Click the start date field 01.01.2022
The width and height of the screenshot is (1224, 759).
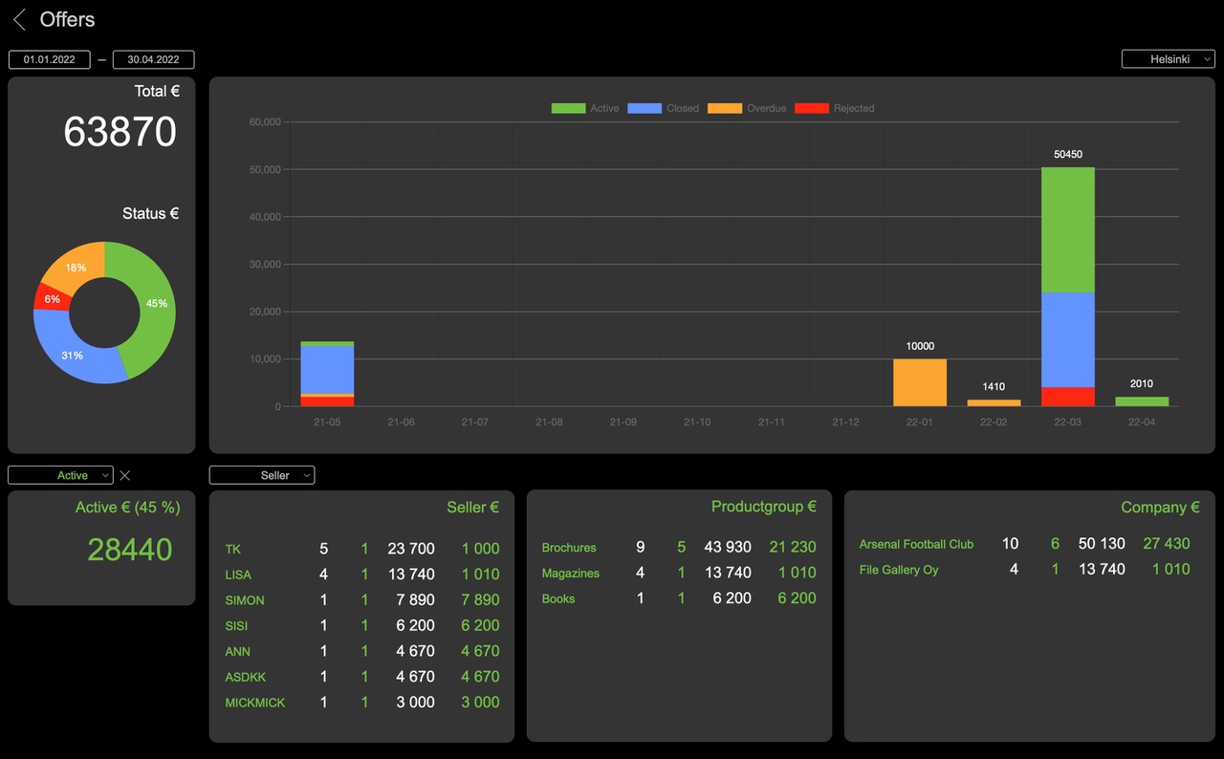click(x=50, y=59)
